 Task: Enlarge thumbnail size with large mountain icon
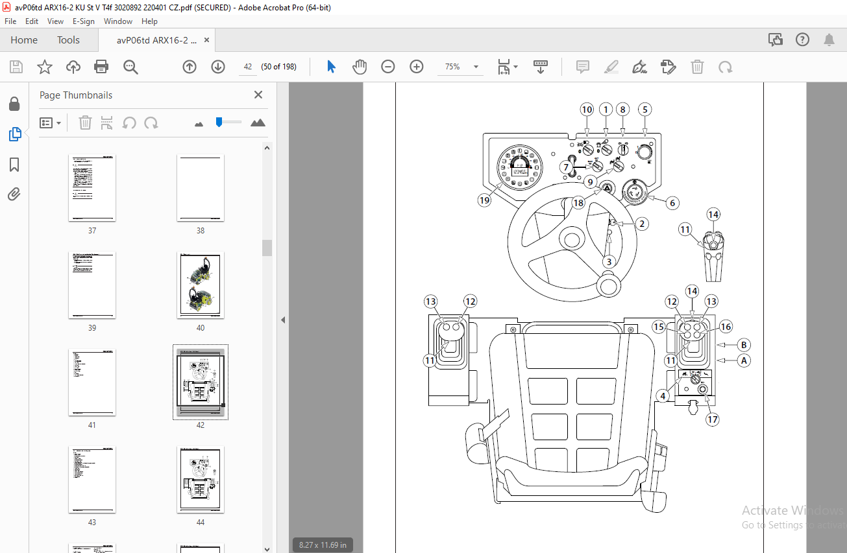(258, 123)
